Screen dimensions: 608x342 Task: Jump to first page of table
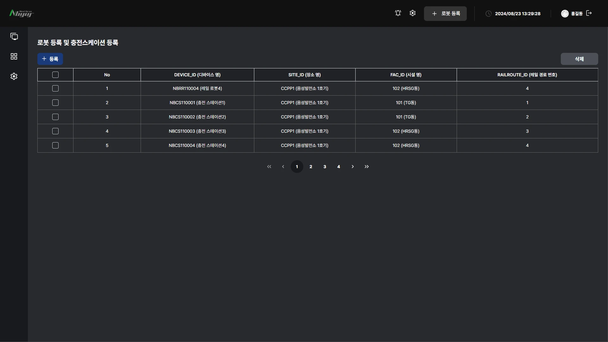(x=269, y=167)
